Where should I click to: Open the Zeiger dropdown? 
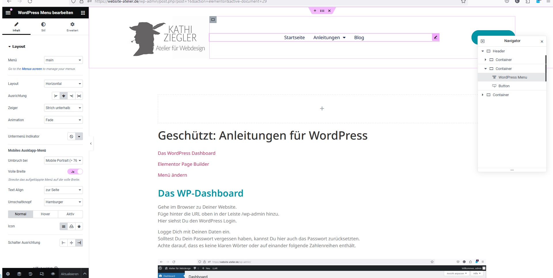[x=63, y=108]
